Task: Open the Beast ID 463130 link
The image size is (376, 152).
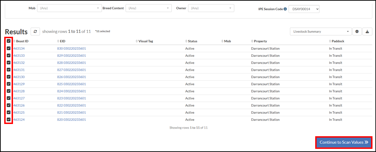Action: tap(19, 77)
